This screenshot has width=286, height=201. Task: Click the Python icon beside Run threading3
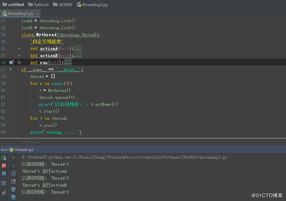click(x=11, y=150)
